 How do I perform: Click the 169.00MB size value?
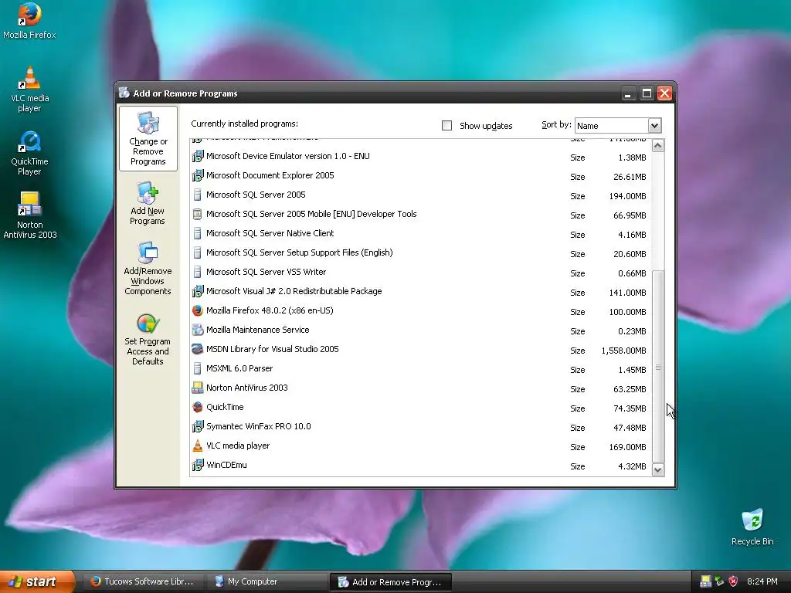tap(627, 447)
